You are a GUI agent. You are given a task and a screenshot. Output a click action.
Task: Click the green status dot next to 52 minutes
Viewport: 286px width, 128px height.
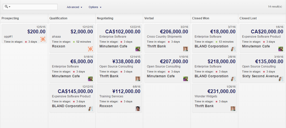pos(74,42)
